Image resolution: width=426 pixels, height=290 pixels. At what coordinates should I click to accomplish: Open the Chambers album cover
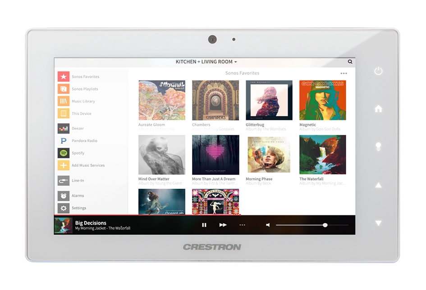click(x=215, y=100)
